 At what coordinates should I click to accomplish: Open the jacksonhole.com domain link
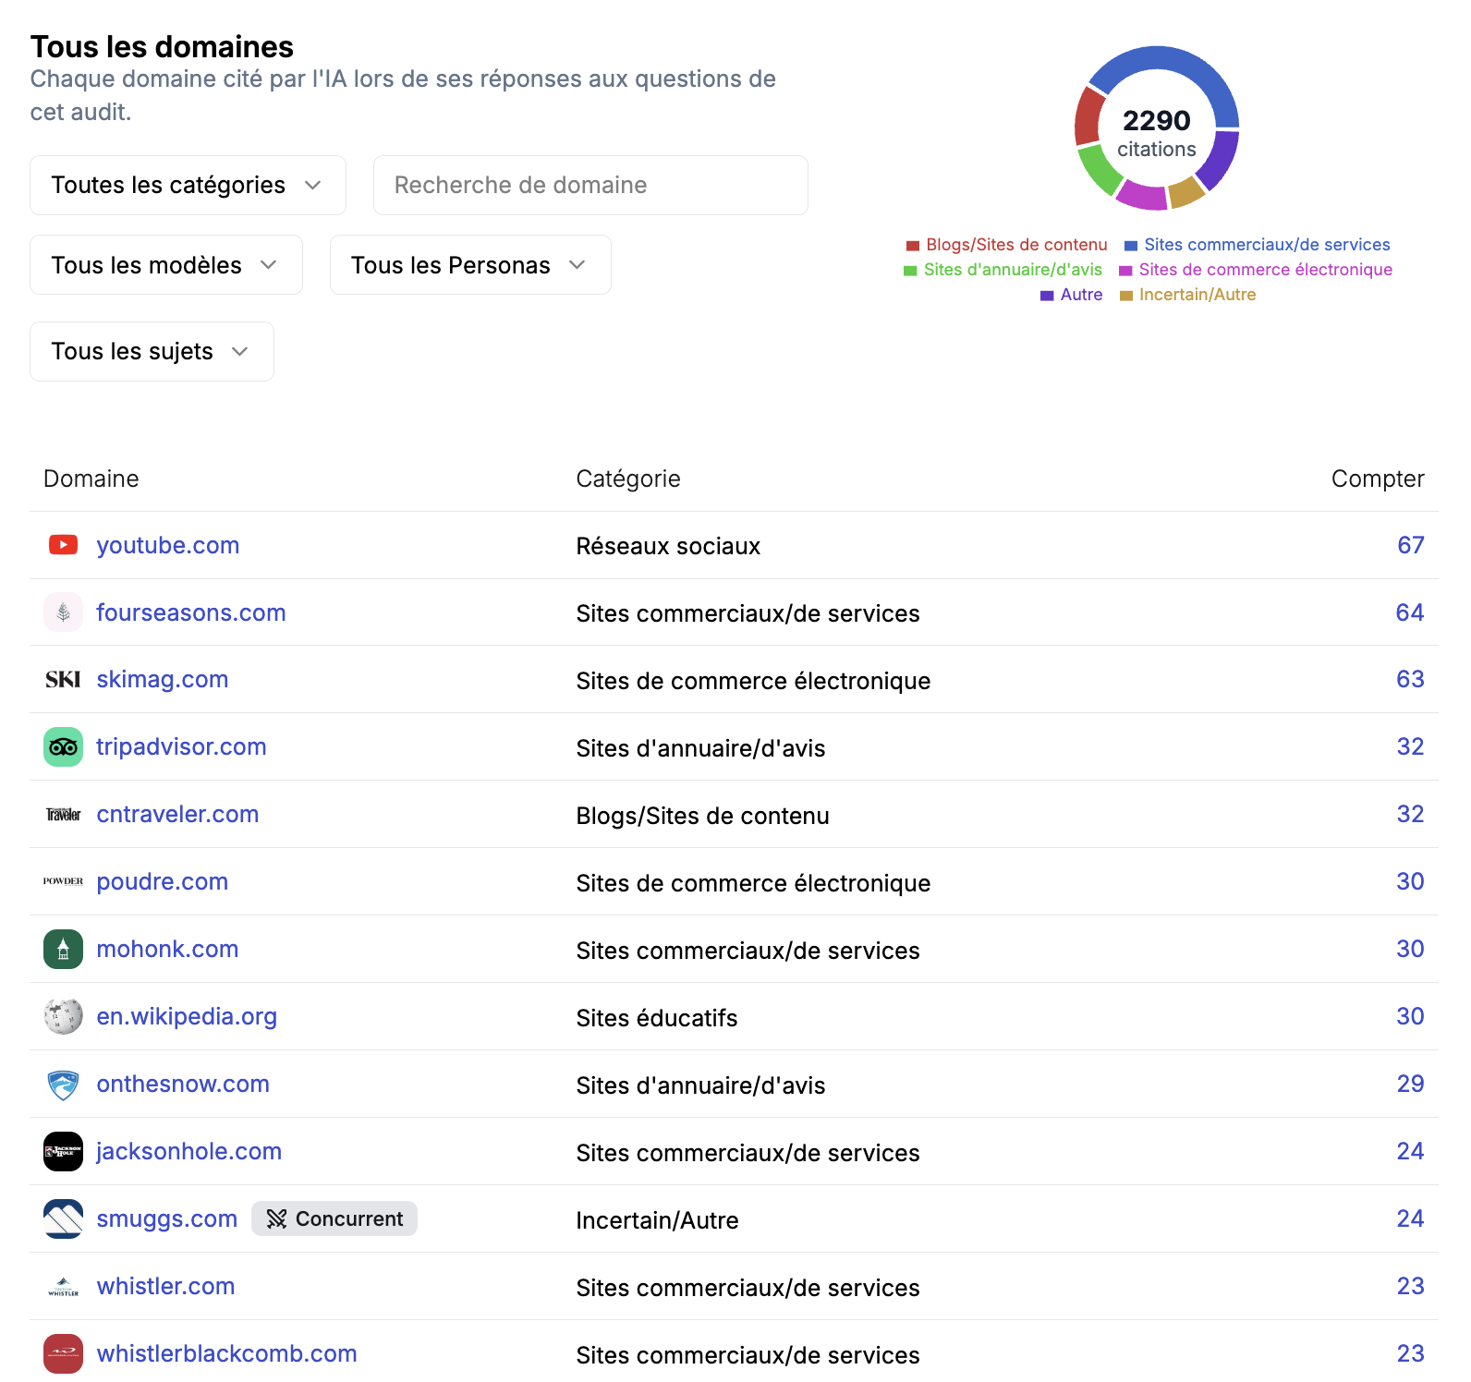point(188,1151)
